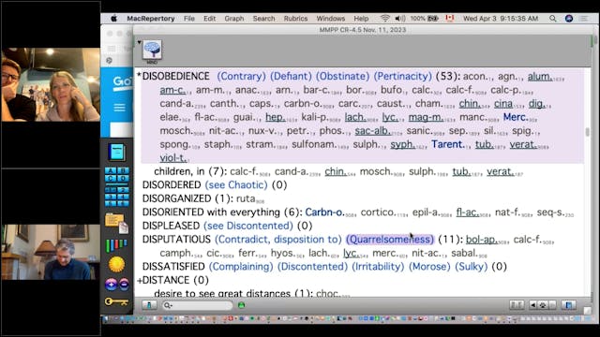Follow the (Pertinacity) cross-reference link
Image resolution: width=600 pixels, height=337 pixels.
pos(402,76)
